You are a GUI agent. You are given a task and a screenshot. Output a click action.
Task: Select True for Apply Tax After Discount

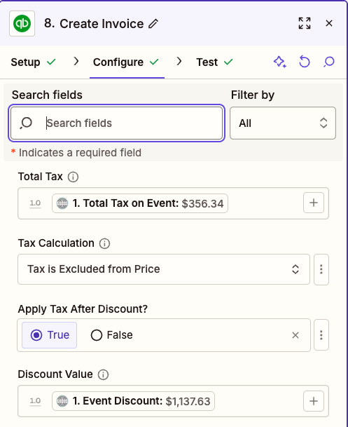(50, 335)
